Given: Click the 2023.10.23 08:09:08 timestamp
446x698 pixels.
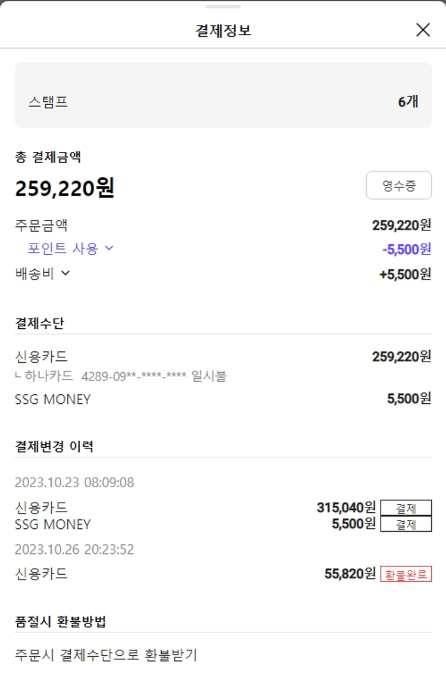Looking at the screenshot, I should (74, 482).
